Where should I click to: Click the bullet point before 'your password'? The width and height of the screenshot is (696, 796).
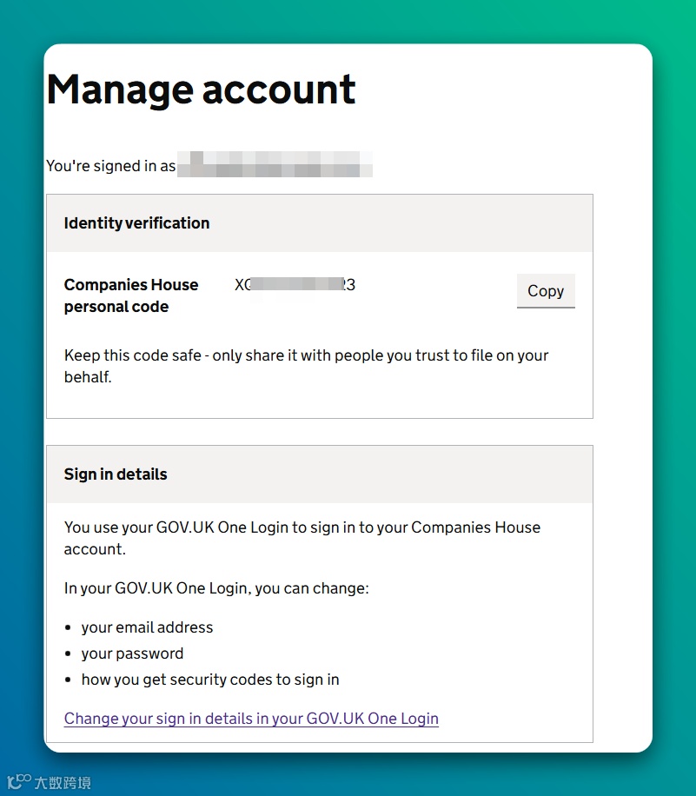click(68, 653)
